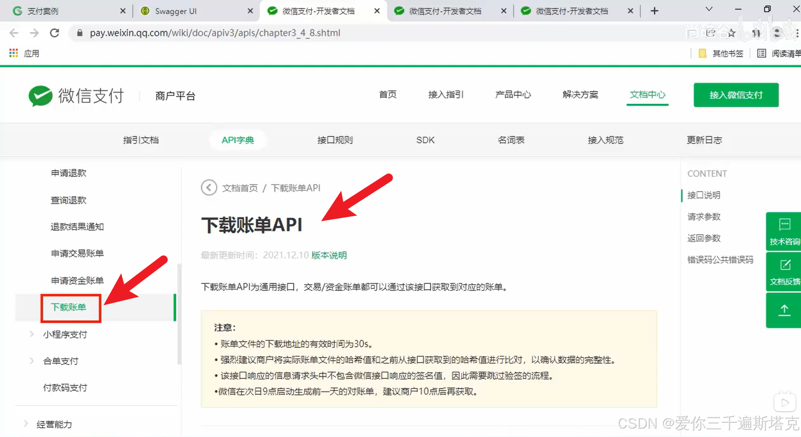Click the back-to-top arrow button
Image resolution: width=801 pixels, height=437 pixels.
784,310
